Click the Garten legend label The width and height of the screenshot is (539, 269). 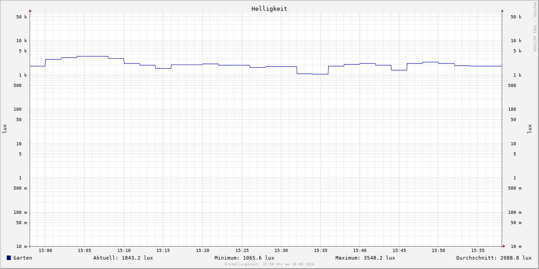pos(23,258)
